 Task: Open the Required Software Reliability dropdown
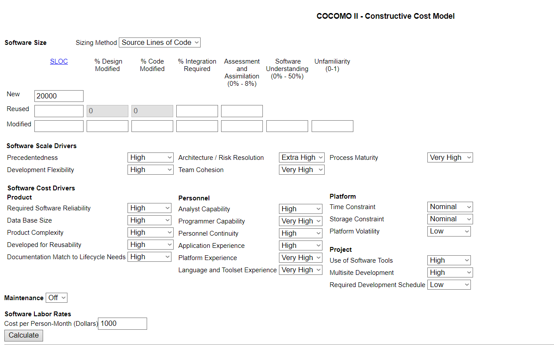[x=150, y=208]
